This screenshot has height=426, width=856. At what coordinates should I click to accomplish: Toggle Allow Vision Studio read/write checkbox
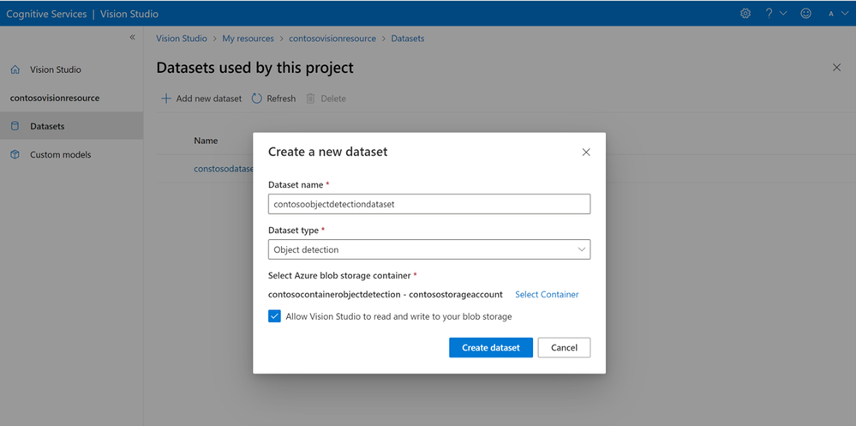click(274, 316)
